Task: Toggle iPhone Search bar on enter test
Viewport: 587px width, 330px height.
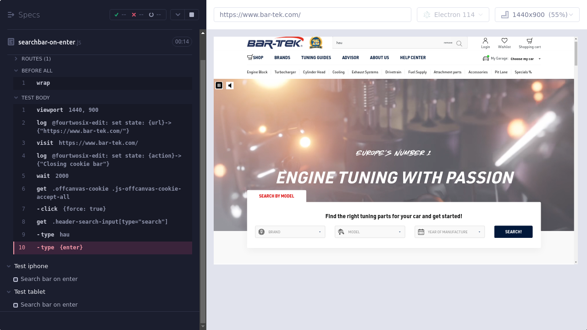Action: (16, 279)
